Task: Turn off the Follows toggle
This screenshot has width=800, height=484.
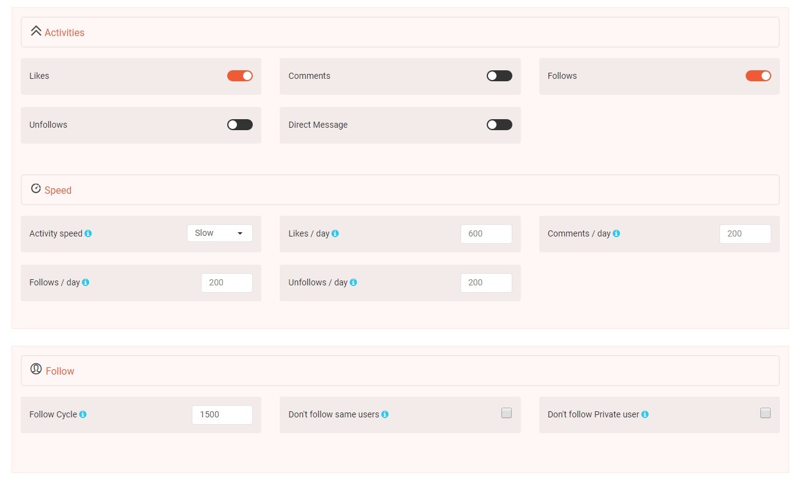Action: pos(758,76)
